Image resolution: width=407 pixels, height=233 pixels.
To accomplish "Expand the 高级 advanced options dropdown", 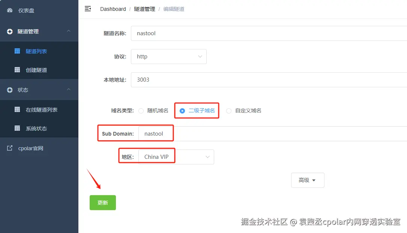I will pyautogui.click(x=308, y=180).
